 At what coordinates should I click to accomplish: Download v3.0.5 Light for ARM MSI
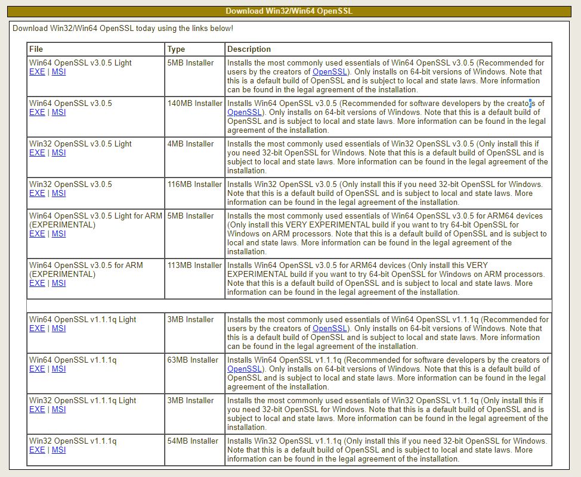pyautogui.click(x=58, y=234)
